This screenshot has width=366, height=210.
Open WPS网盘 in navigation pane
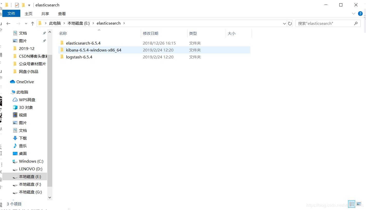click(27, 100)
